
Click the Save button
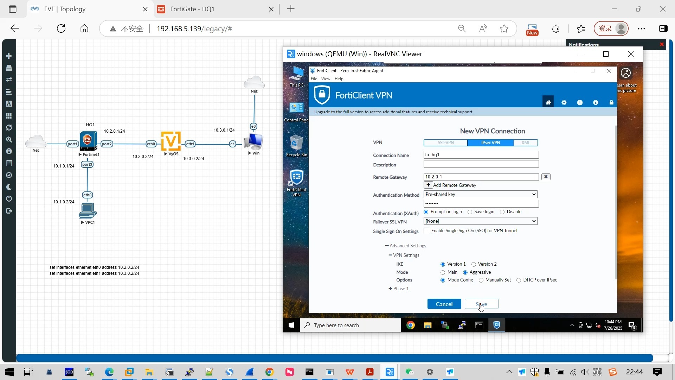481,304
